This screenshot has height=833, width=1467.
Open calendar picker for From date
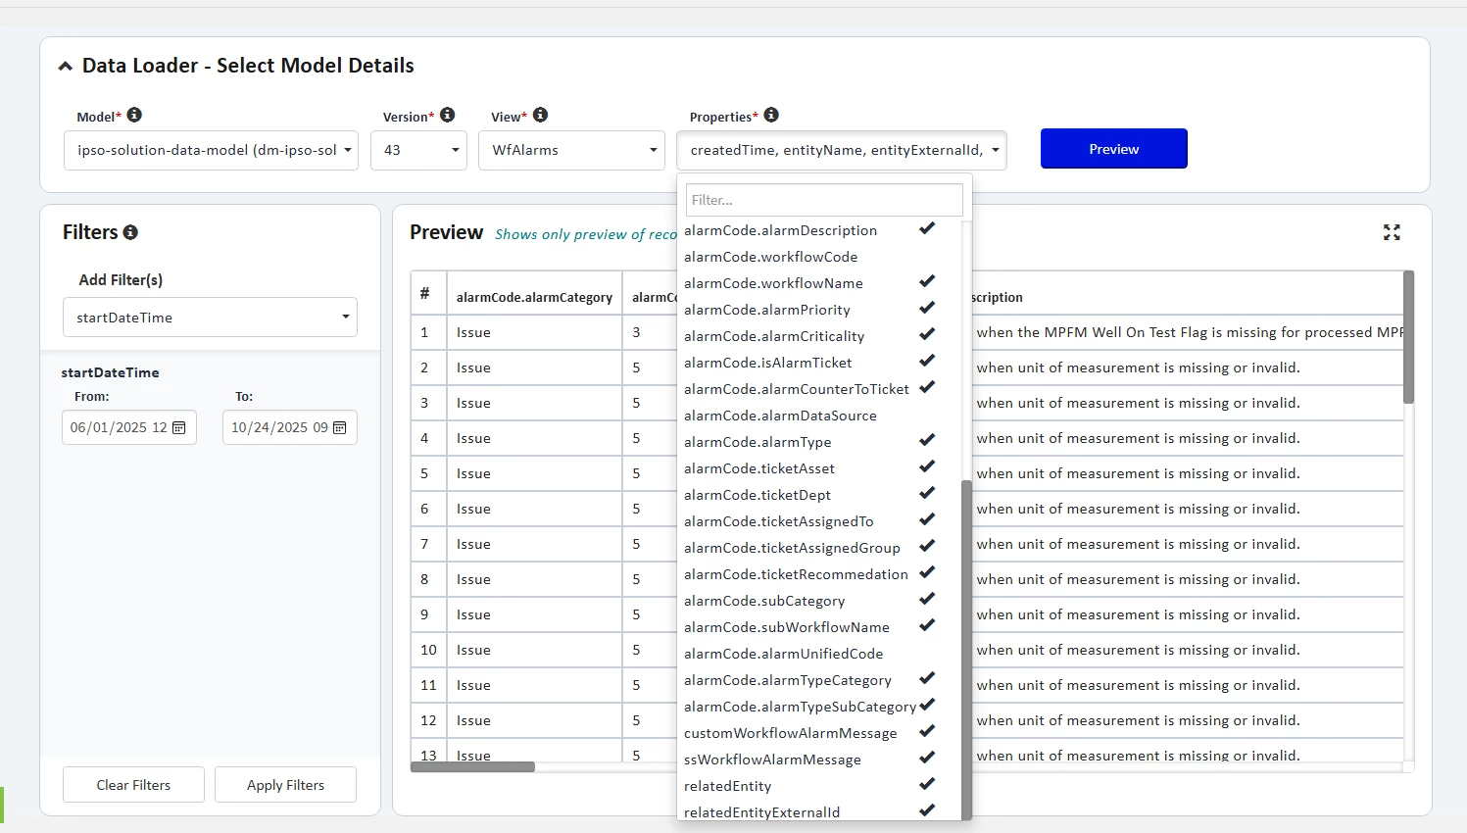coord(179,428)
